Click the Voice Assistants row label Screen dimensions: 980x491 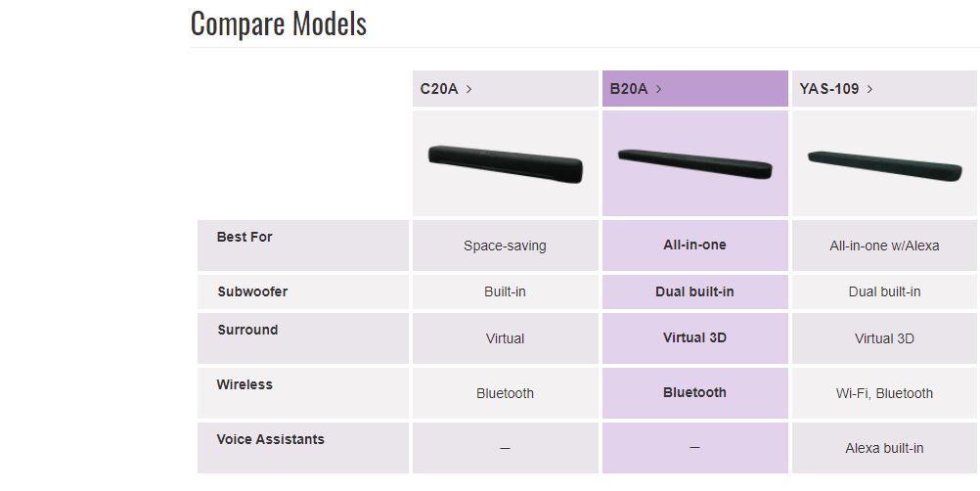point(271,439)
